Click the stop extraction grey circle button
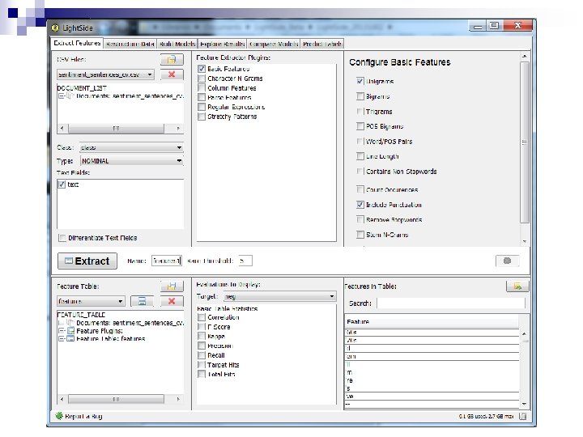583x437 pixels. click(507, 261)
